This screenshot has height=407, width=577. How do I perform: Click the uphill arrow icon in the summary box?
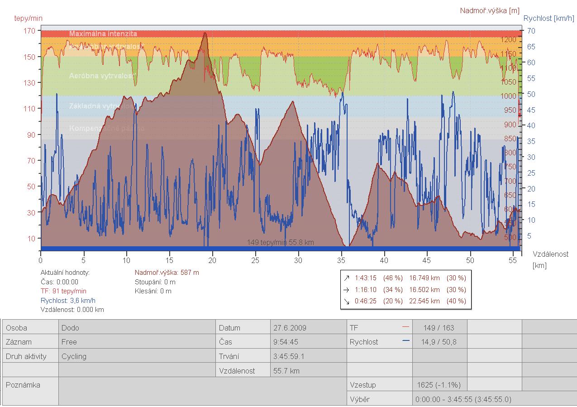click(x=347, y=278)
